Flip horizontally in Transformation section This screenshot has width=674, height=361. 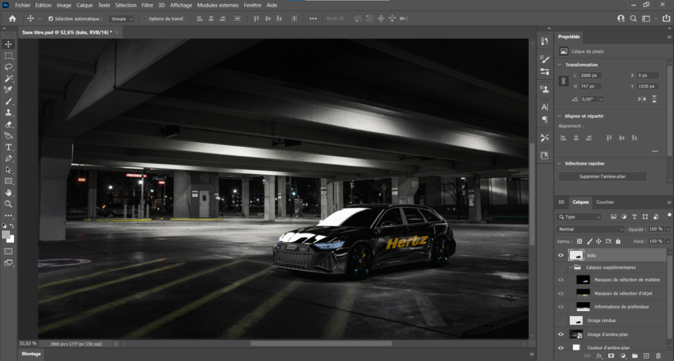[x=642, y=99]
